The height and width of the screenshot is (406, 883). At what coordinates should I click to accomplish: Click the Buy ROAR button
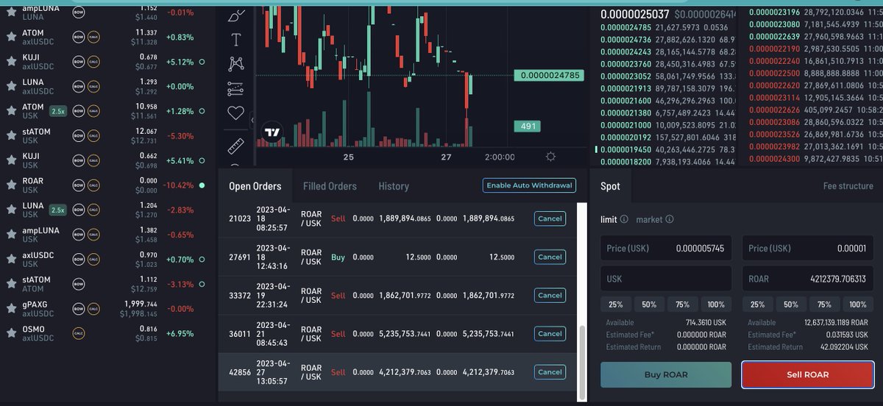coord(666,374)
